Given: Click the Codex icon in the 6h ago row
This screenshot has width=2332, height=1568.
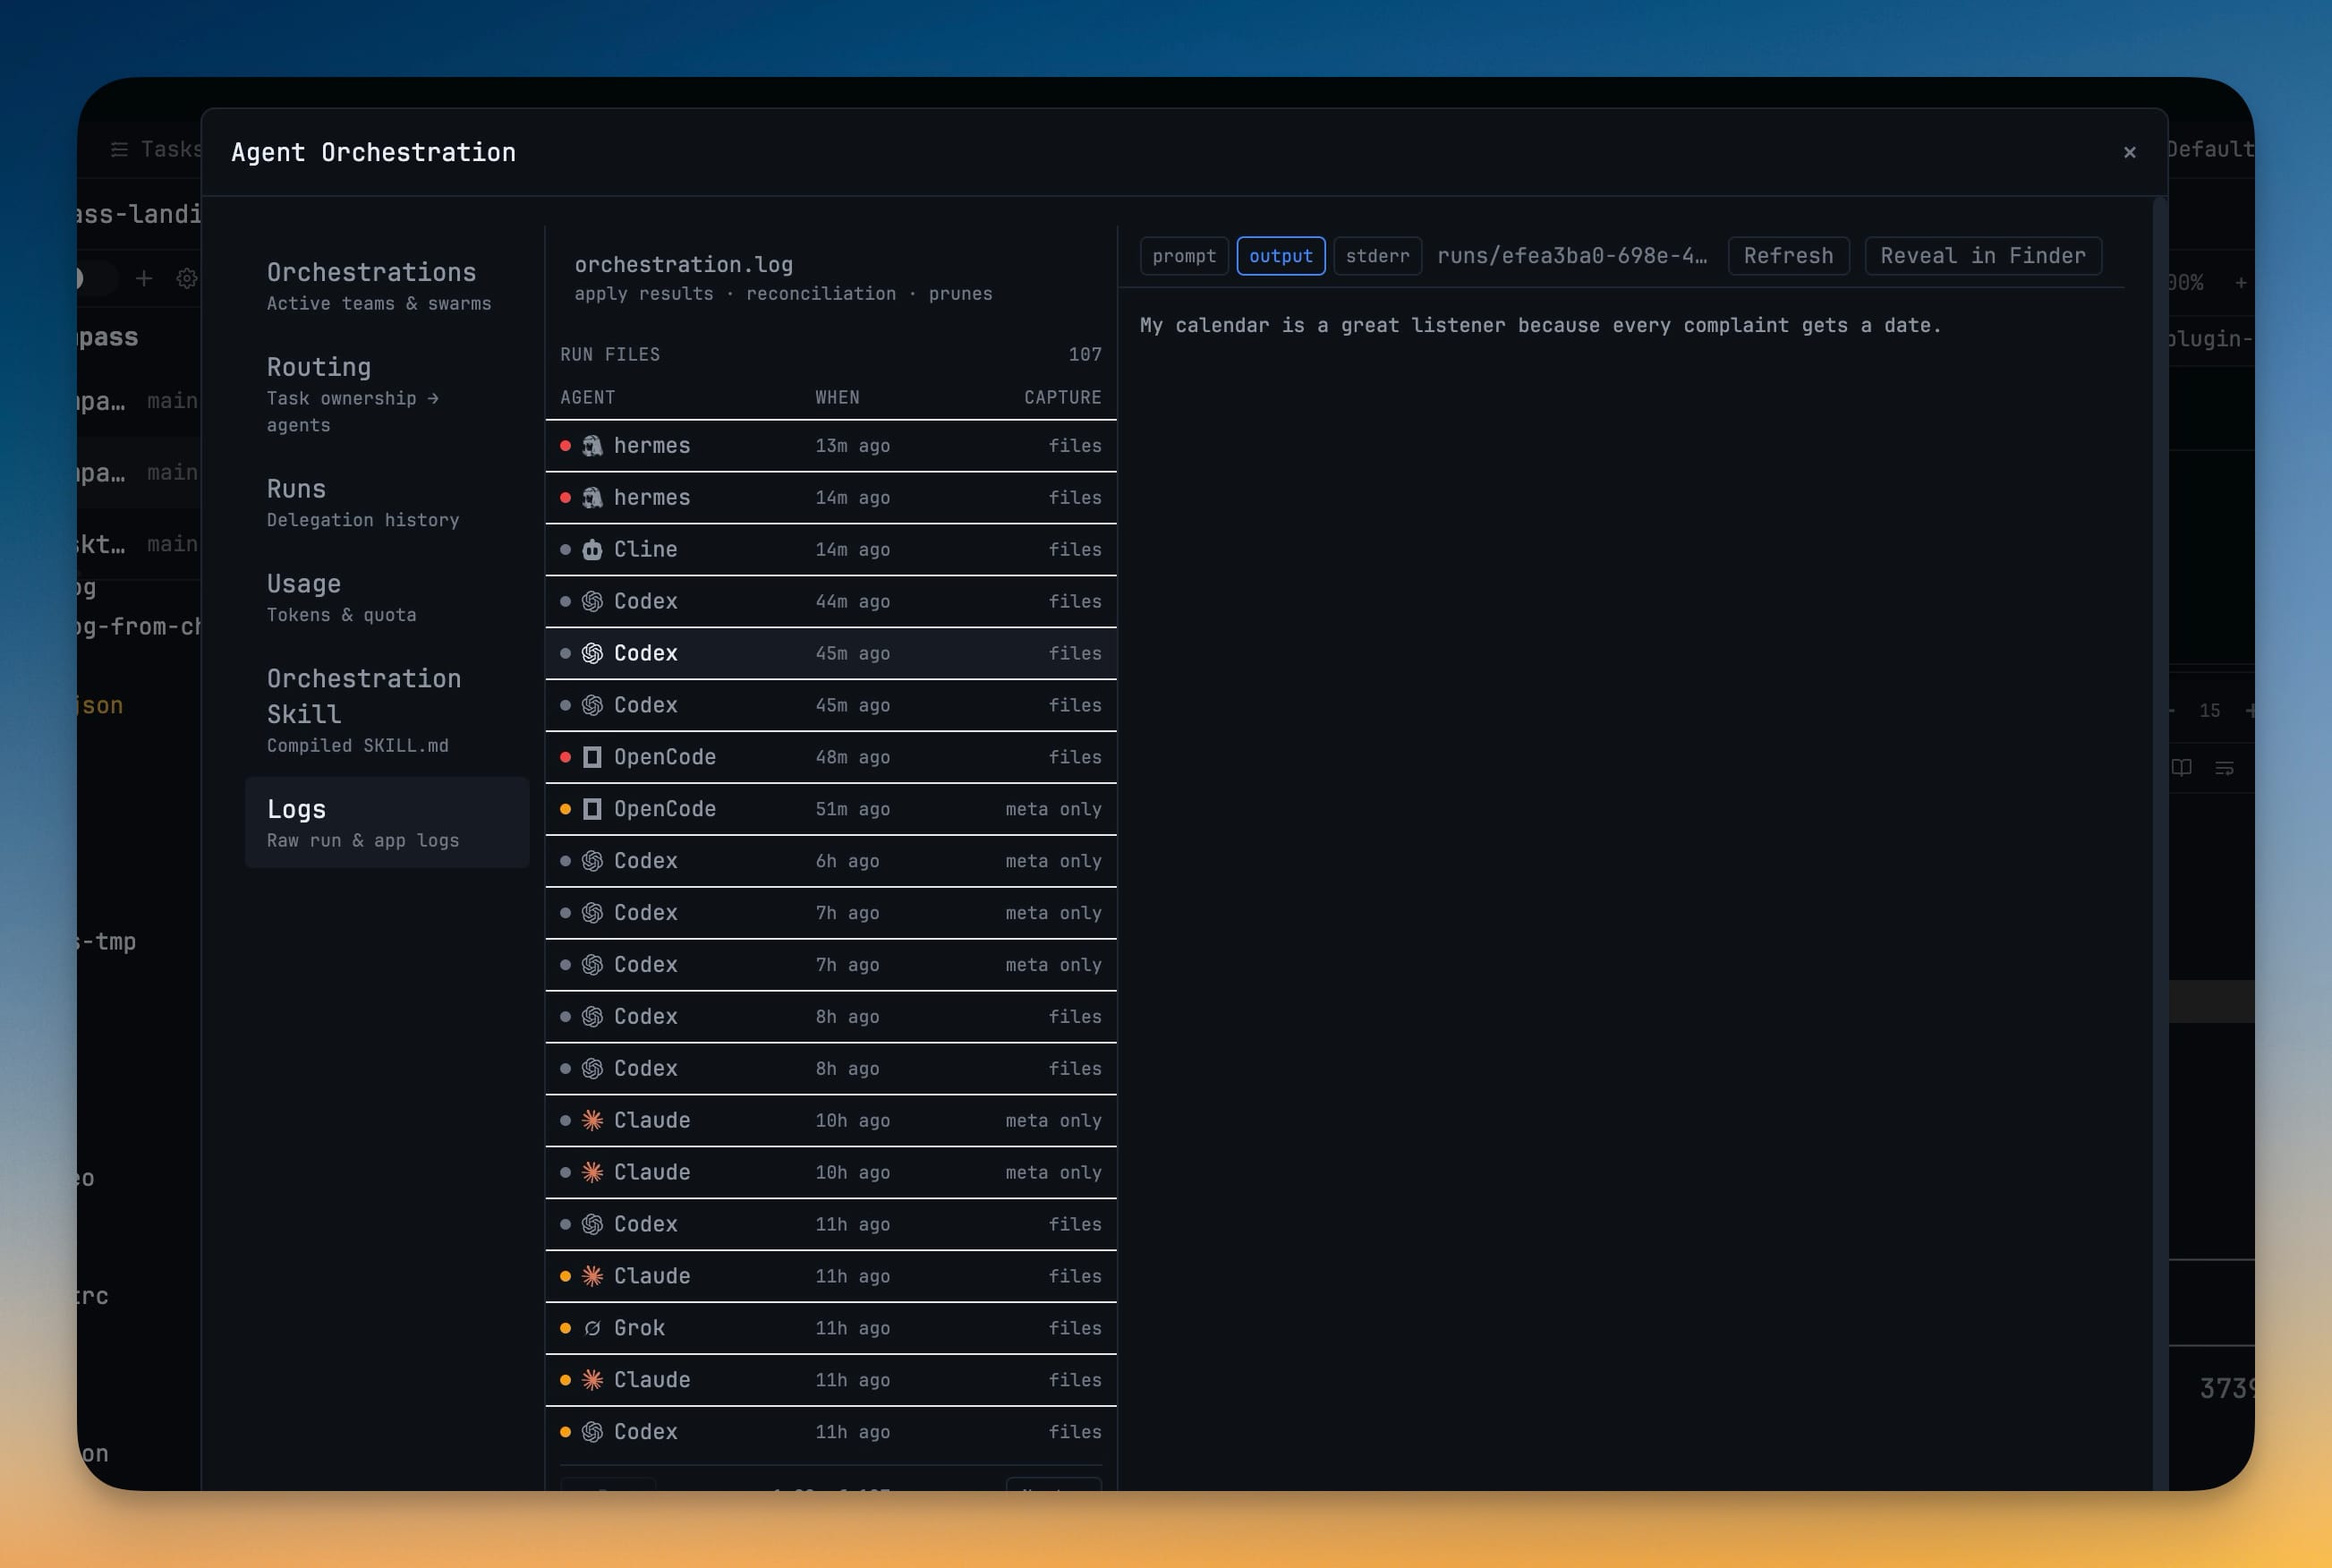Looking at the screenshot, I should click(592, 861).
